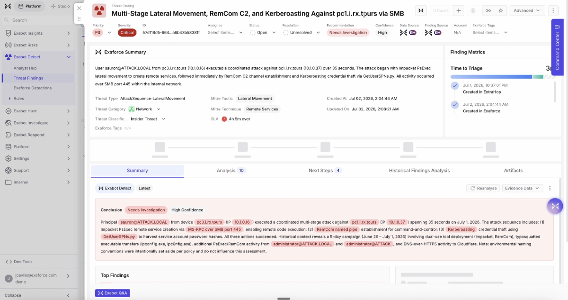Open the Artifacts tab
Image resolution: width=568 pixels, height=300 pixels.
(x=513, y=171)
